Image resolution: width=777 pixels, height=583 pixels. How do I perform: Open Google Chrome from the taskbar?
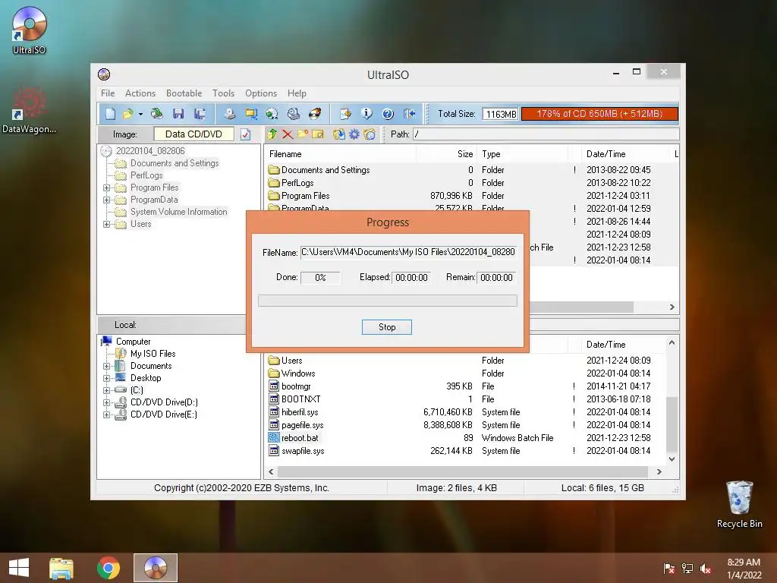click(x=109, y=568)
